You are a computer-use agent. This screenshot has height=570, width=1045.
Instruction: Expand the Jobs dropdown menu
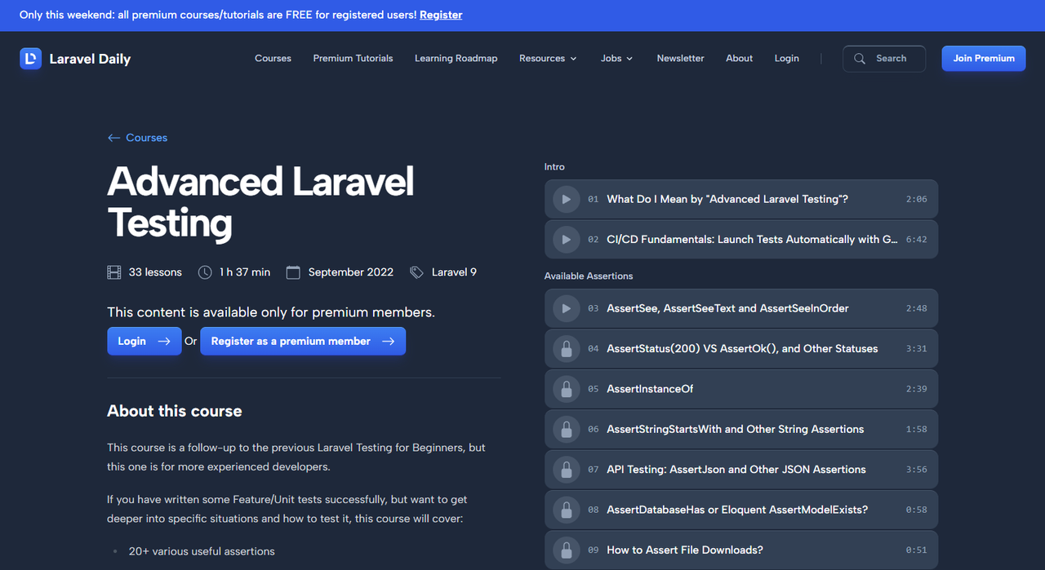[617, 59]
